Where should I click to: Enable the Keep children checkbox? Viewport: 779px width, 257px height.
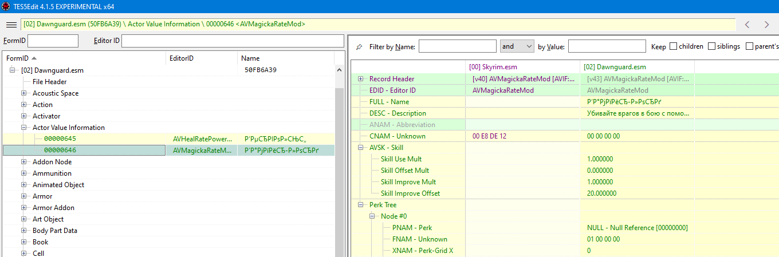pyautogui.click(x=673, y=46)
